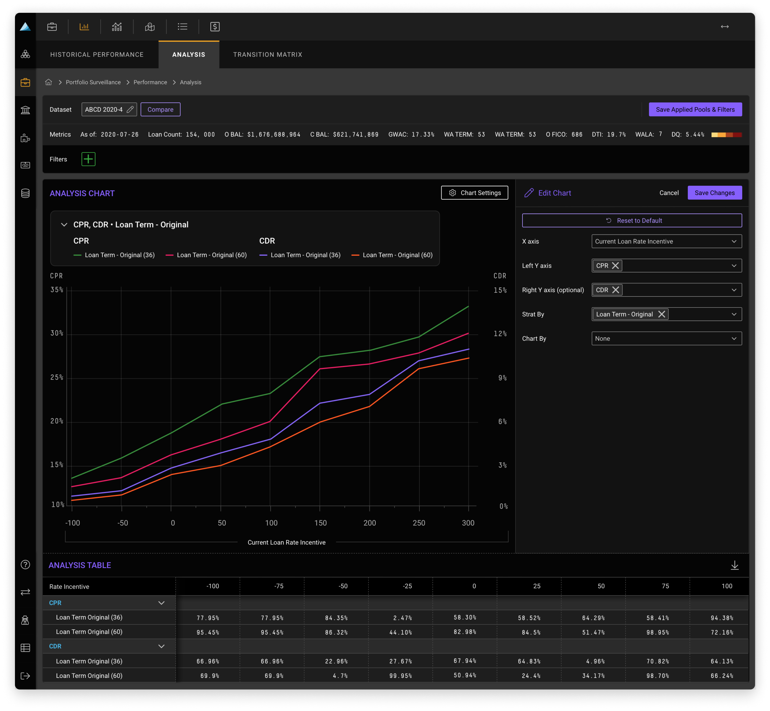The width and height of the screenshot is (770, 711).
Task: Download the analysis table
Action: [x=734, y=565]
